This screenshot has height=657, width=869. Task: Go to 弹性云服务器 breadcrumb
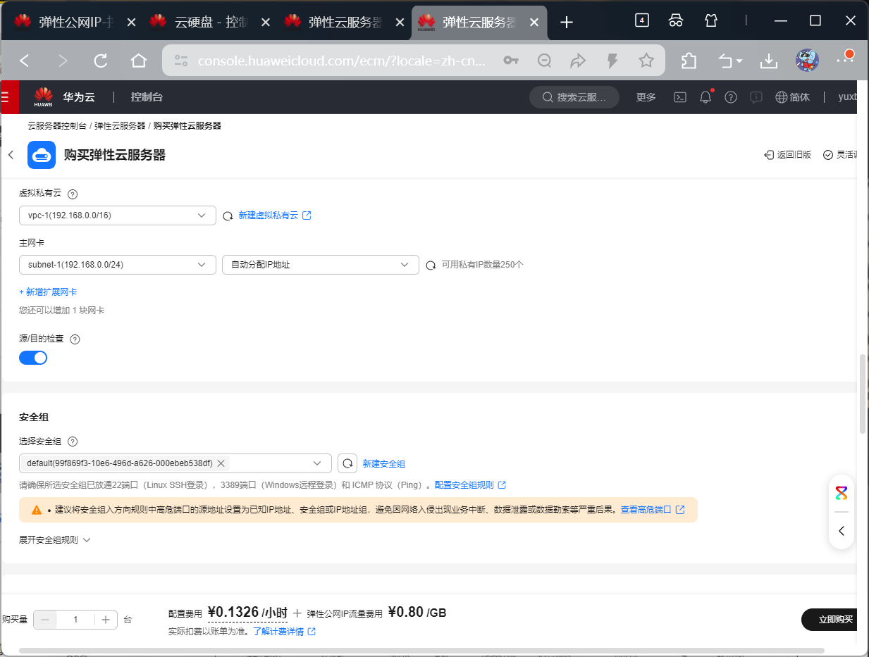(120, 126)
